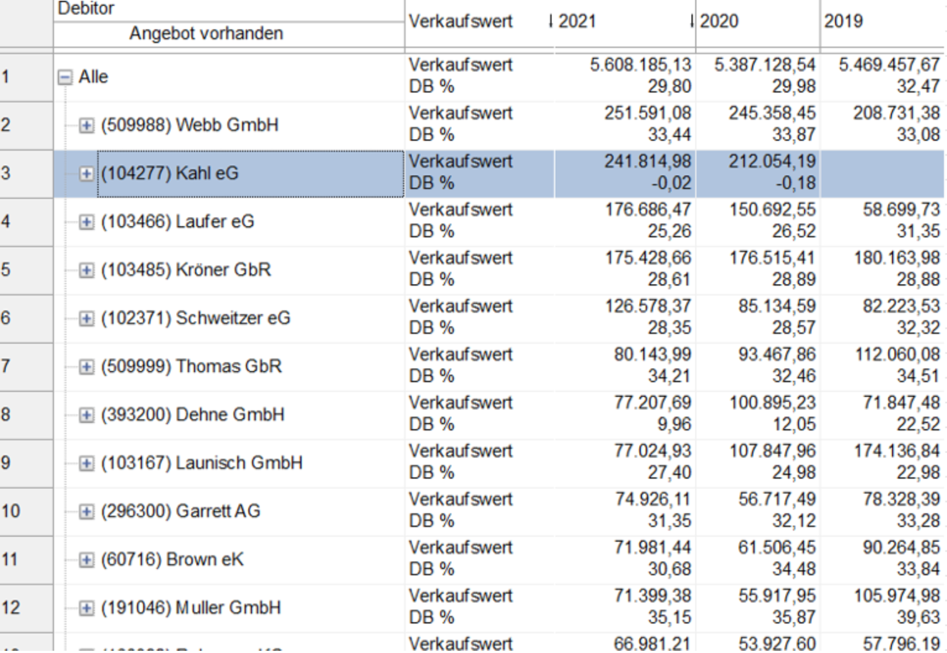
Task: Select row number 7 header
Action: point(26,367)
